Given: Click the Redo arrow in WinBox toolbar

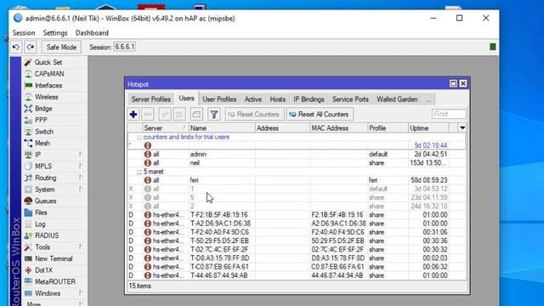Looking at the screenshot, I should [31, 47].
